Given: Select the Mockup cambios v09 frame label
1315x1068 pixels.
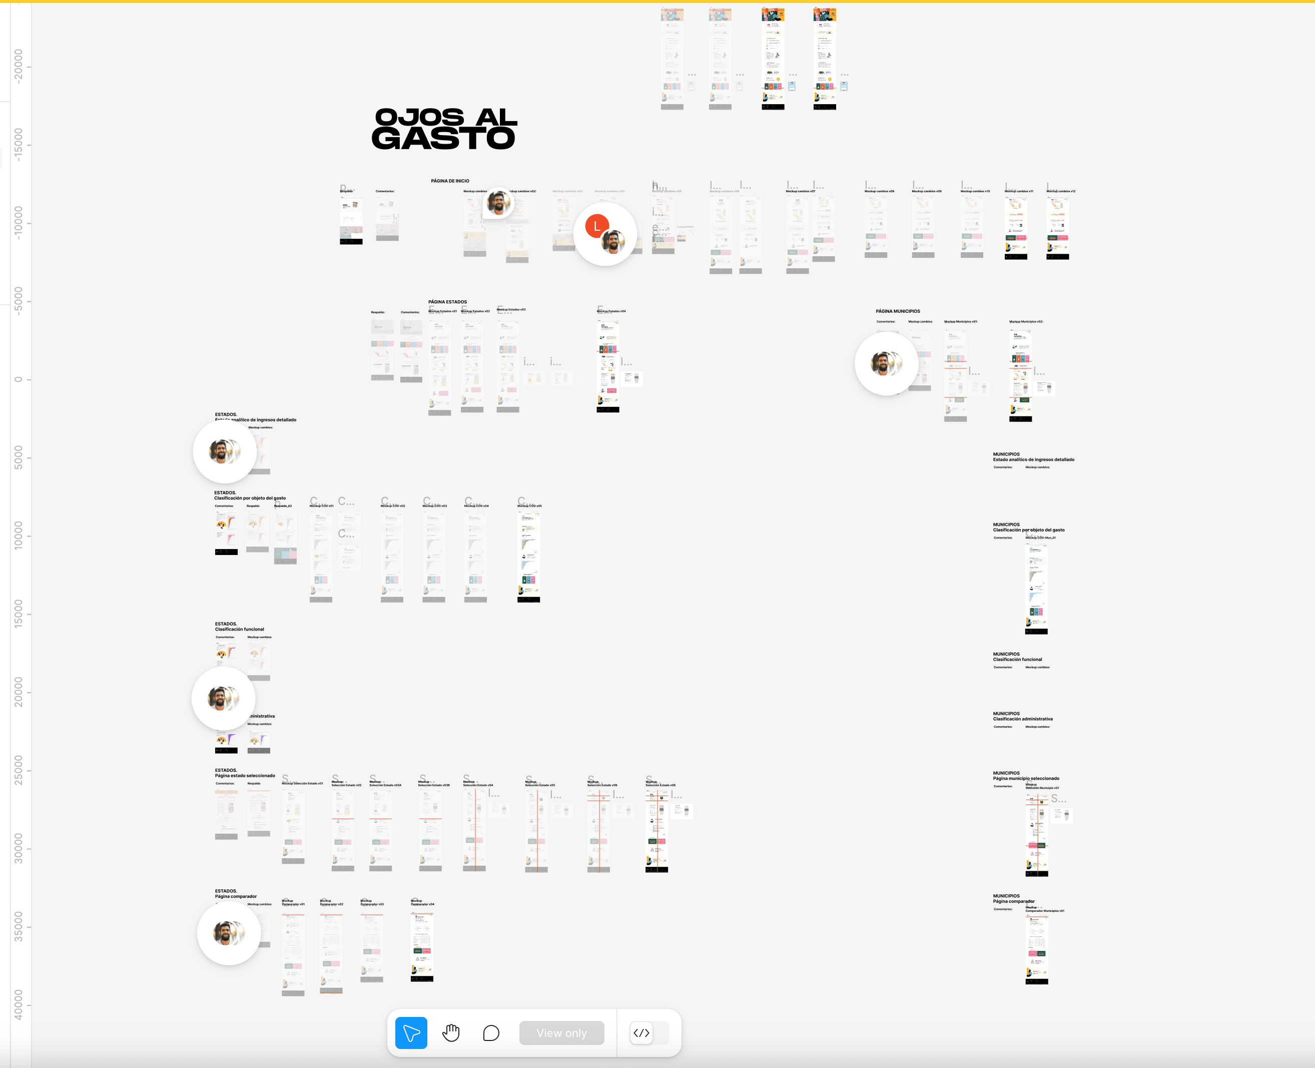Looking at the screenshot, I should point(927,191).
